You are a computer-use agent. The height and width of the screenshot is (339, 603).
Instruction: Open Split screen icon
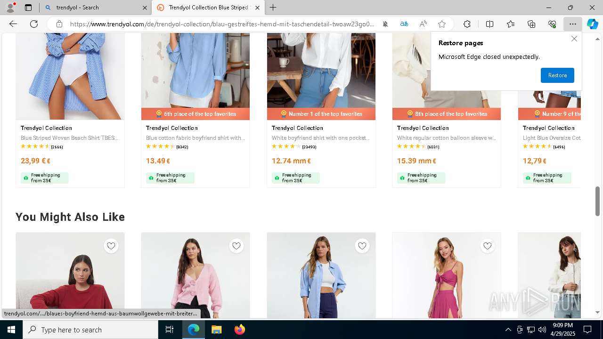click(489, 24)
